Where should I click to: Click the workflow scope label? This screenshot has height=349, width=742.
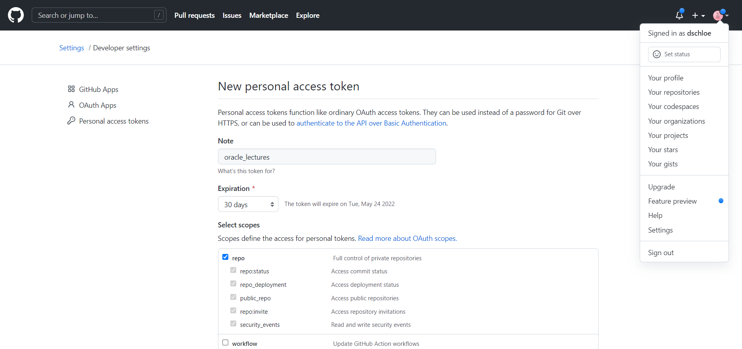pyautogui.click(x=245, y=344)
